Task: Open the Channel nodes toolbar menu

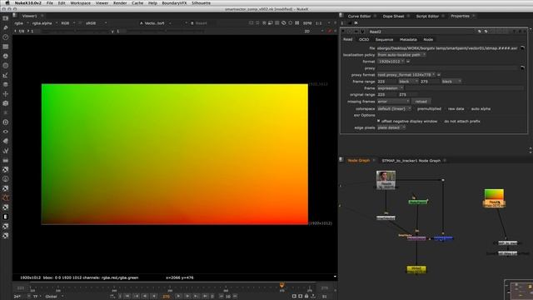Action: [6, 47]
